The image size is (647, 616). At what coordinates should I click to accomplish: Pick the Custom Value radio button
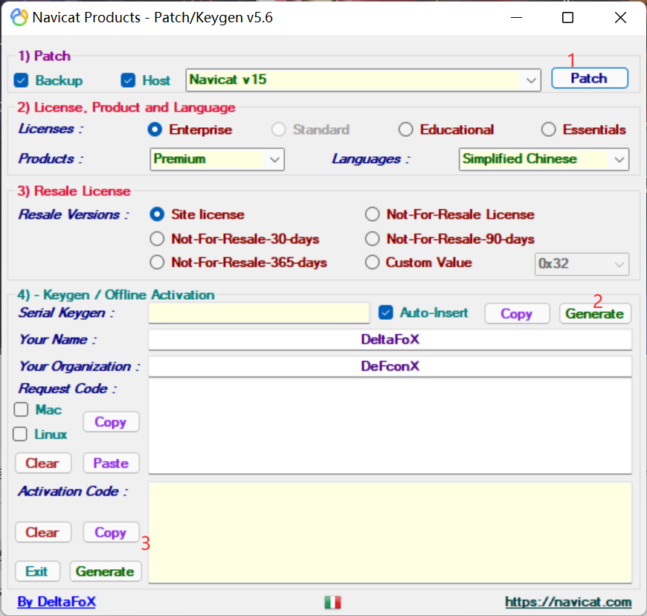coord(372,263)
